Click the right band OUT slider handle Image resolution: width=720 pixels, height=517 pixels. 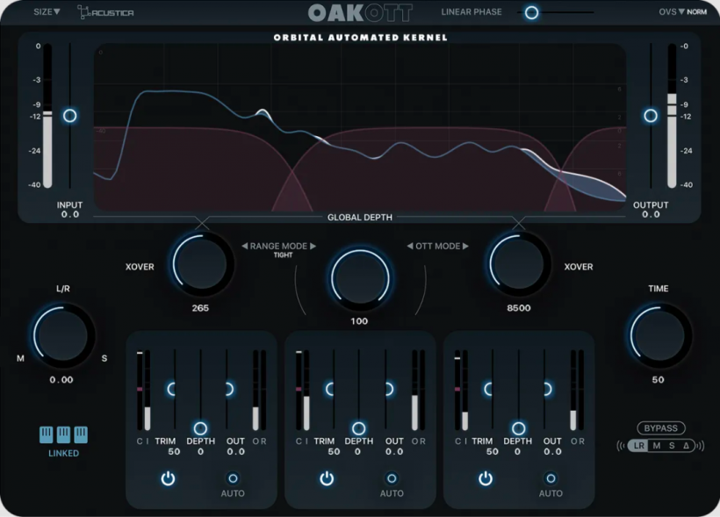click(547, 389)
